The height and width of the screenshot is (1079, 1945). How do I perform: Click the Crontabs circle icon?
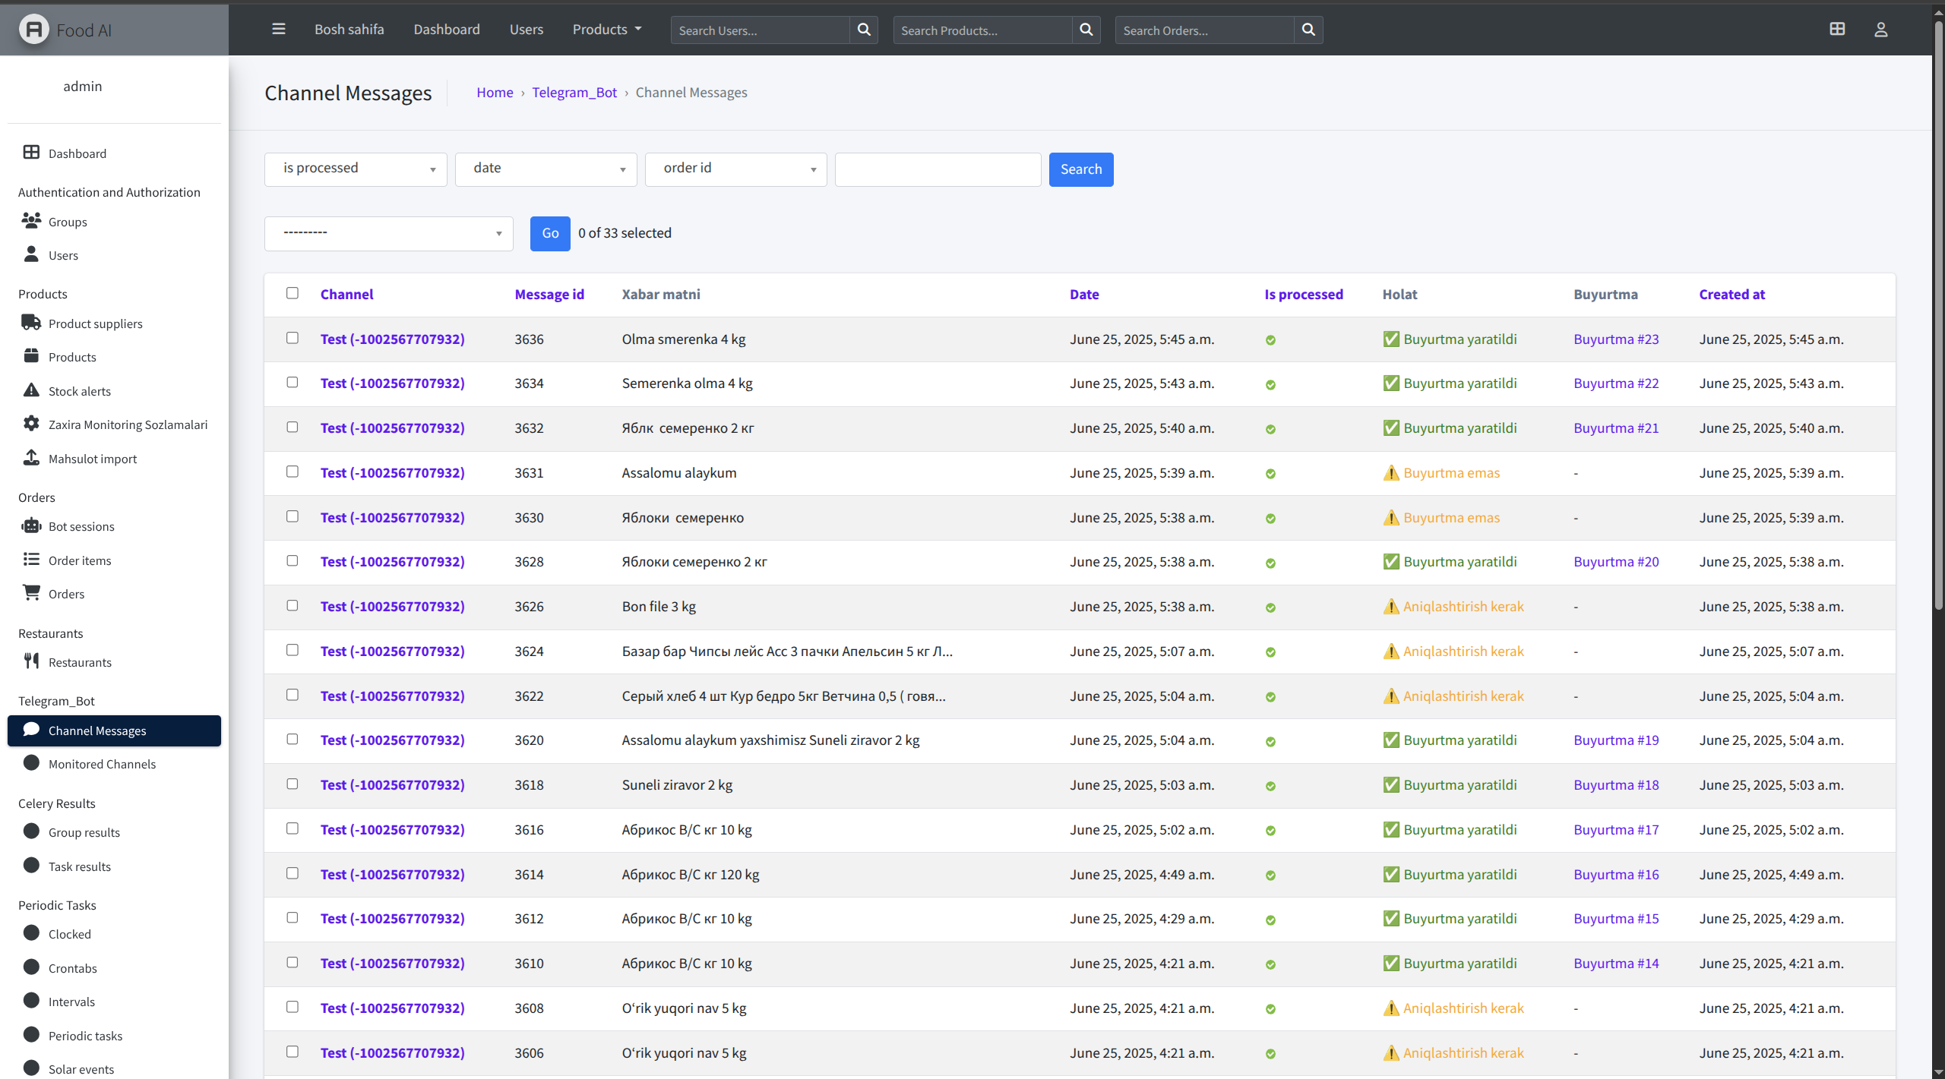31,967
